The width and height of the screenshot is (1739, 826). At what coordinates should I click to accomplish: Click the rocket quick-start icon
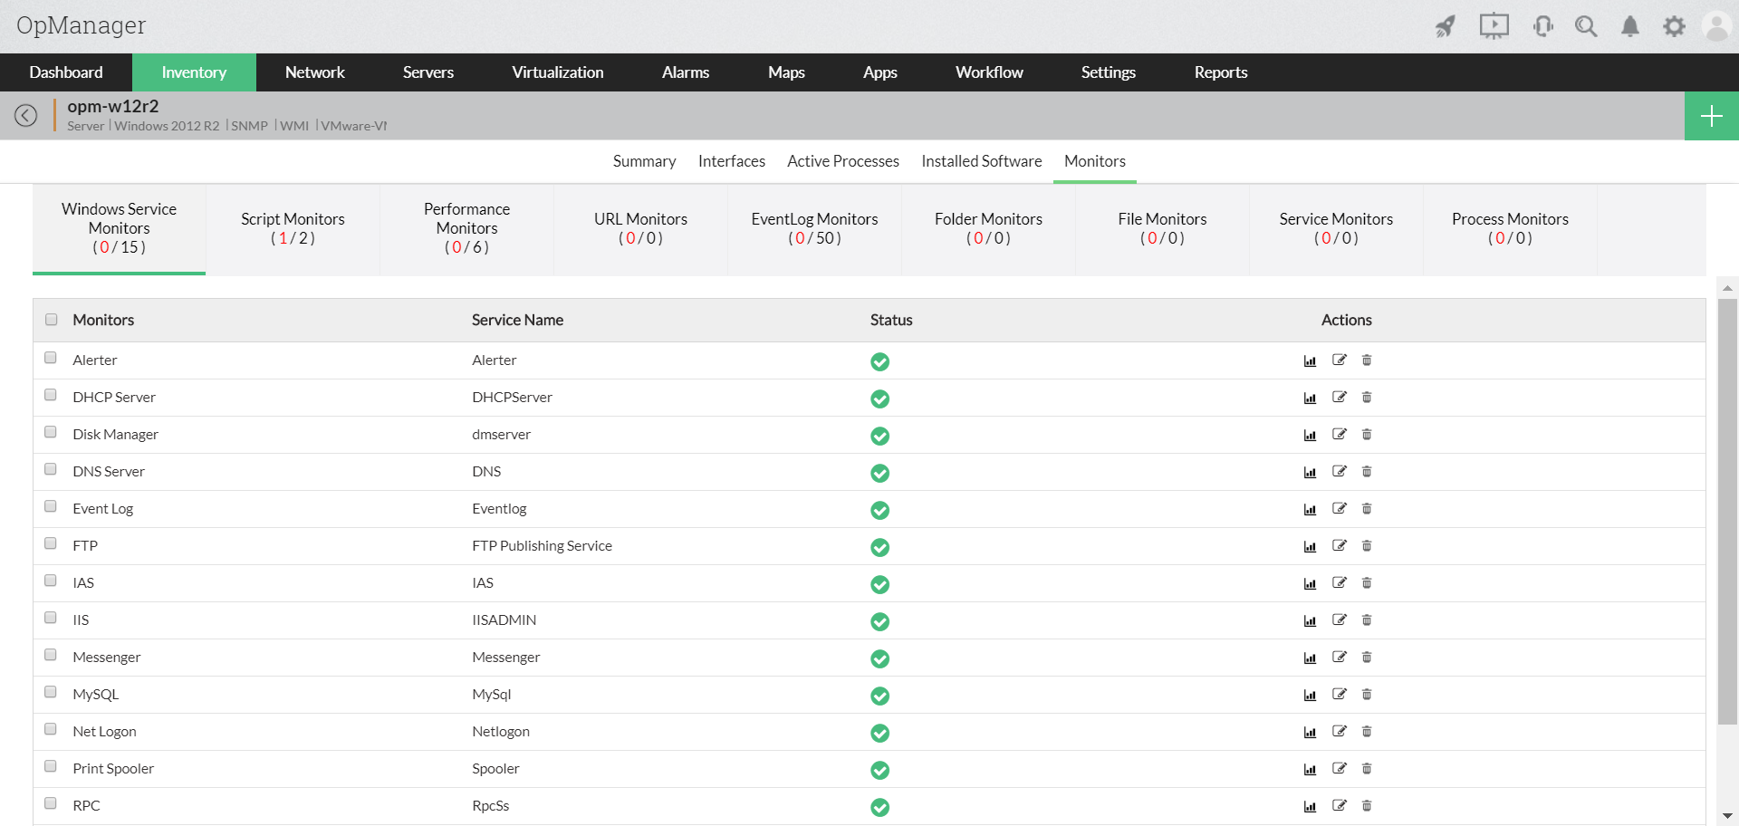1445,26
